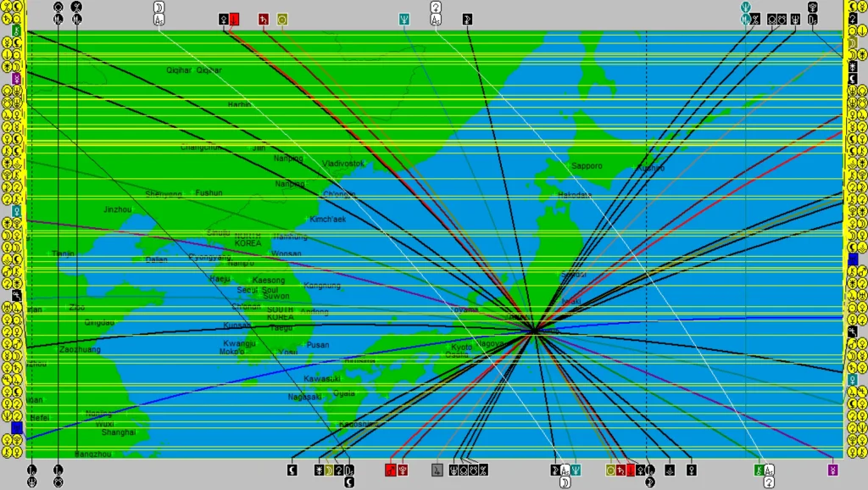Click the white Moon marker on top edge
Viewport: 868px width, 490px height.
pos(159,7)
